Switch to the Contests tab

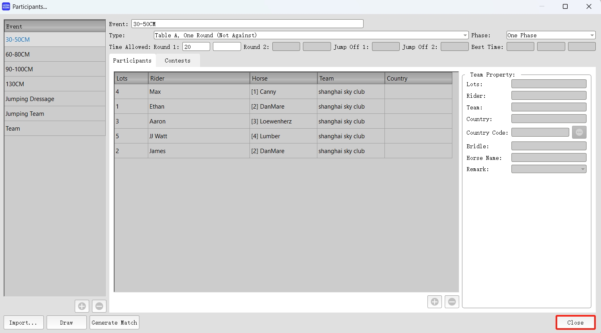[x=177, y=60]
